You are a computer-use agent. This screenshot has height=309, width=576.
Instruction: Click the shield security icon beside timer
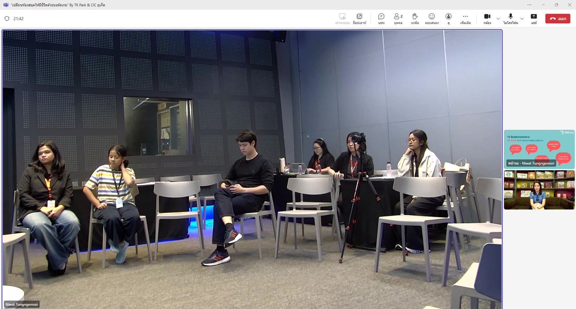[7, 19]
